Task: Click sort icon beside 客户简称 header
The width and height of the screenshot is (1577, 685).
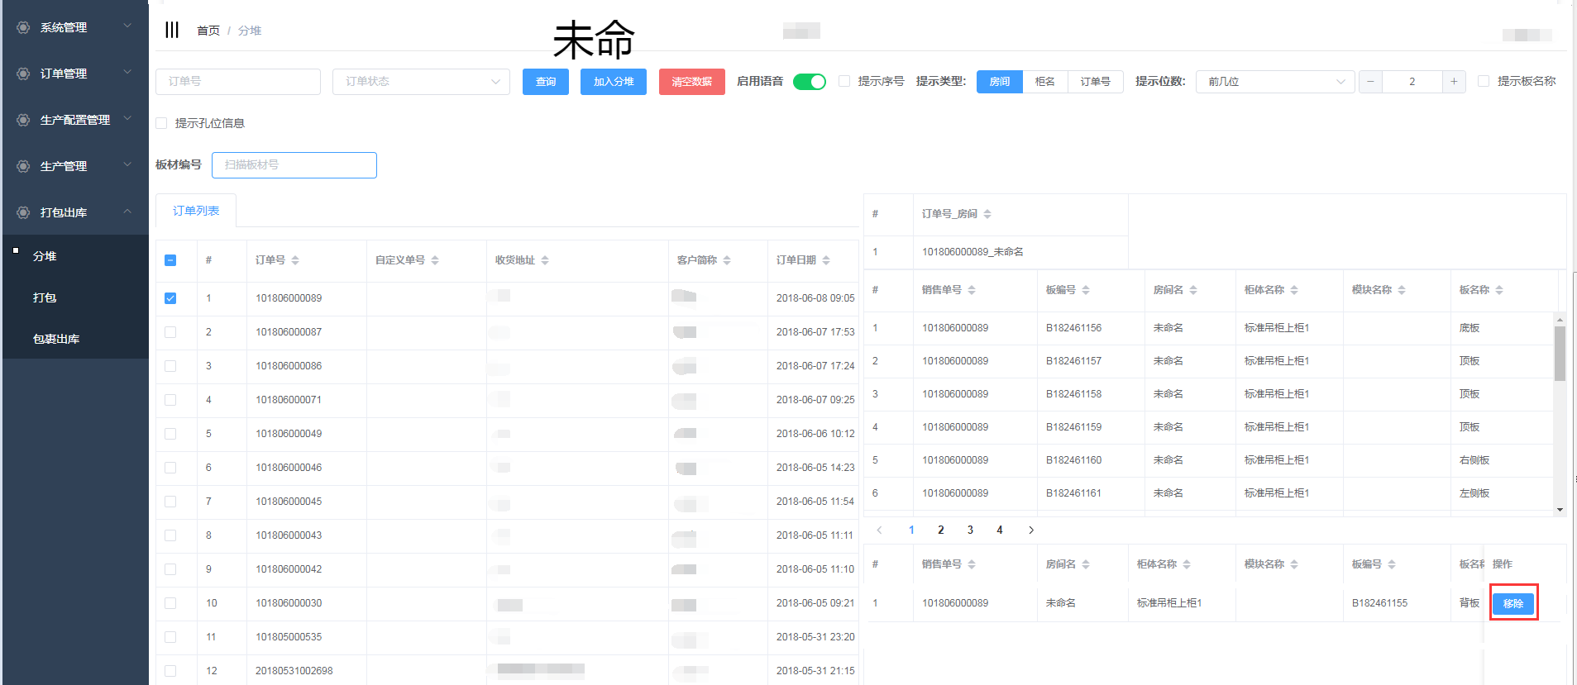Action: point(727,260)
